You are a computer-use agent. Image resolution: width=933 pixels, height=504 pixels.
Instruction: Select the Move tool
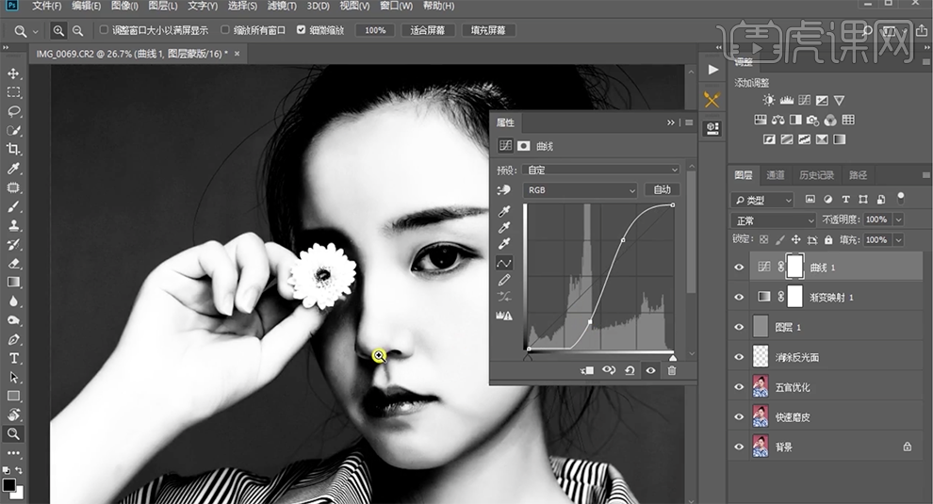tap(13, 73)
